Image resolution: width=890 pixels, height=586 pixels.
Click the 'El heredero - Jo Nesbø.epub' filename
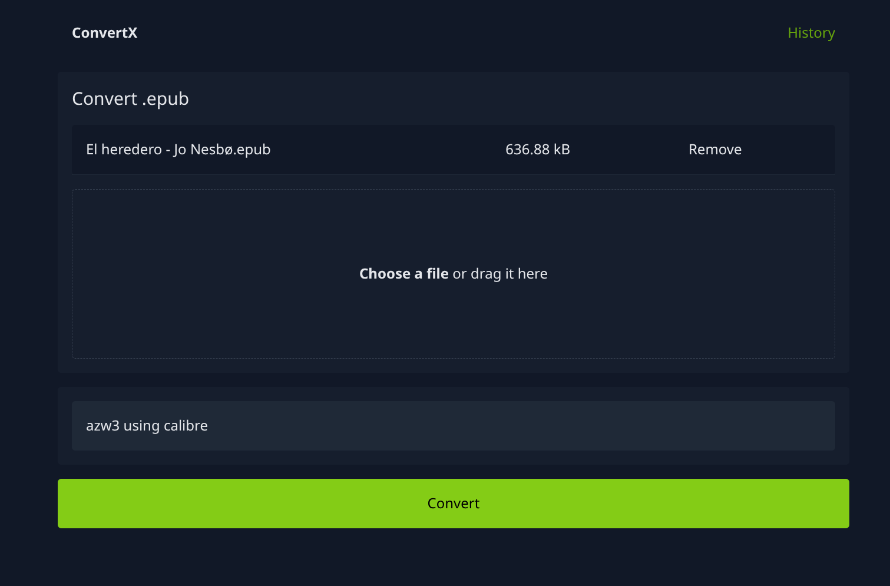click(178, 150)
